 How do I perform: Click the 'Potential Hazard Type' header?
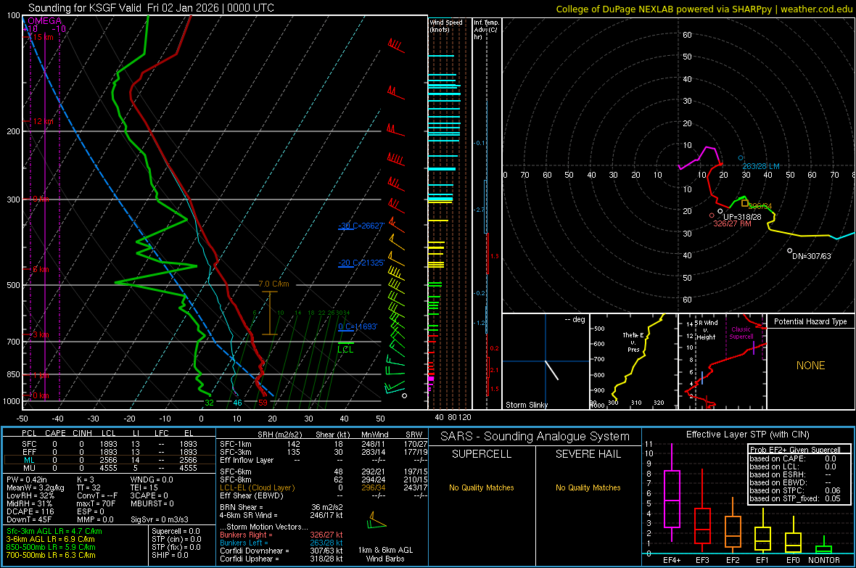(810, 321)
